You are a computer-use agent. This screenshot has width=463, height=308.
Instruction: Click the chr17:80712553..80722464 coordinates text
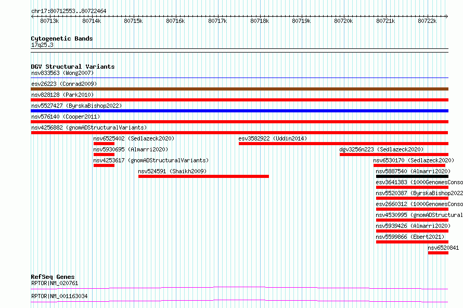pyautogui.click(x=69, y=11)
